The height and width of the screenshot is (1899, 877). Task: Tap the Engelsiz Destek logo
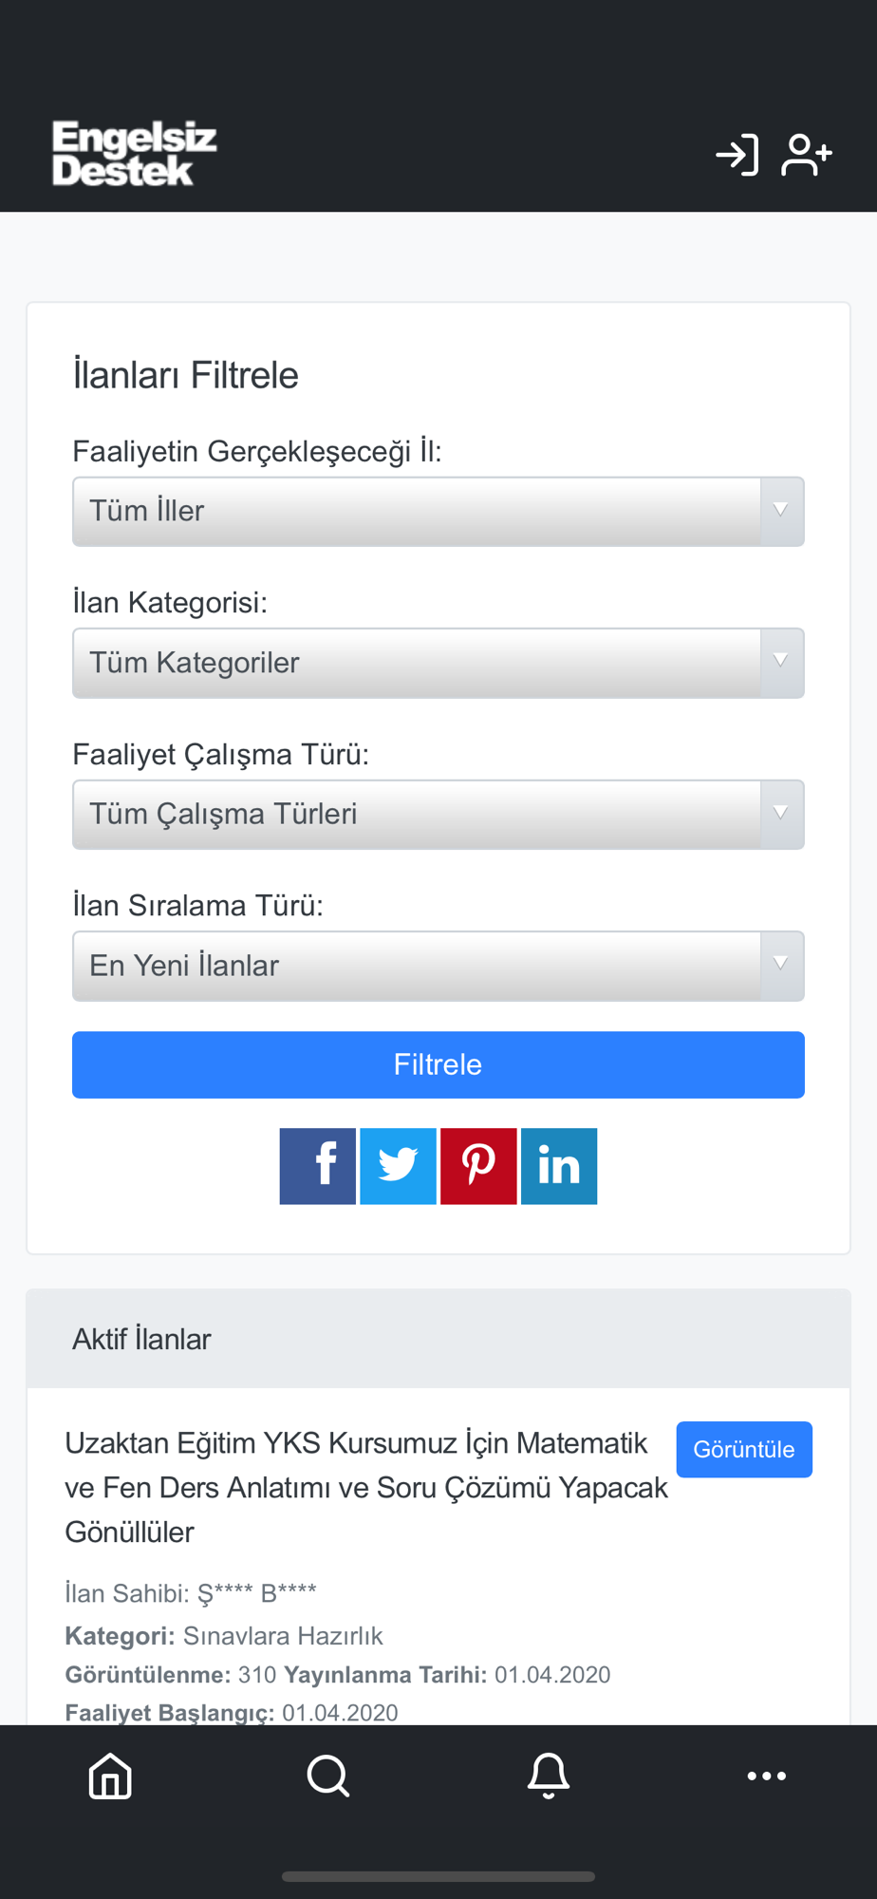coord(134,153)
